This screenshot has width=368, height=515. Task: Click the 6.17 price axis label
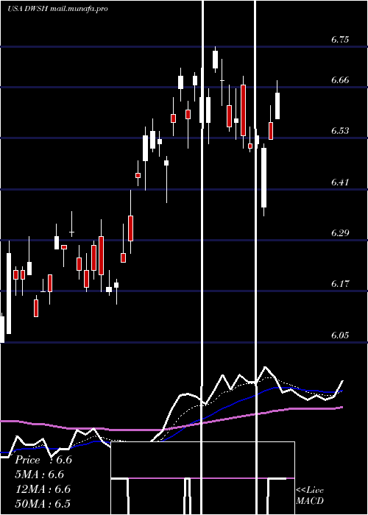pos(340,283)
